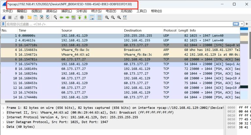Screen dimensions: 251x135
Task: Select packet 1 UDP broadcast row
Action: pos(120,36)
